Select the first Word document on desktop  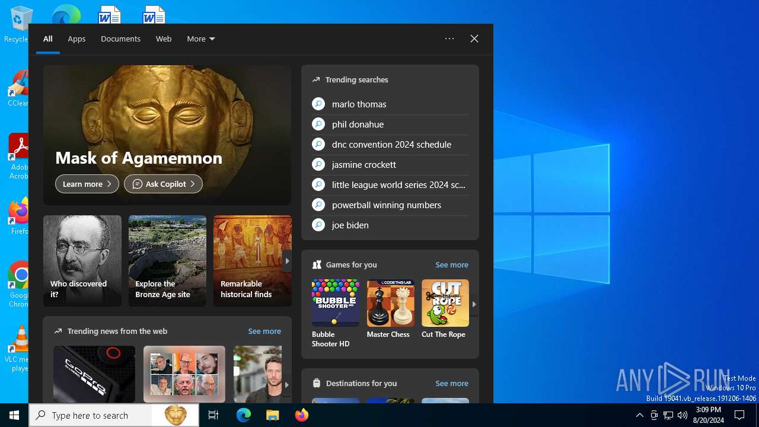(110, 15)
